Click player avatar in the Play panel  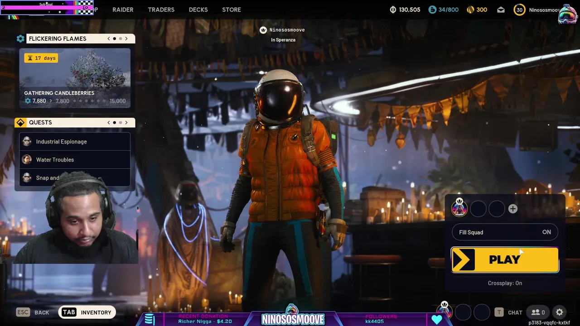[x=459, y=208]
